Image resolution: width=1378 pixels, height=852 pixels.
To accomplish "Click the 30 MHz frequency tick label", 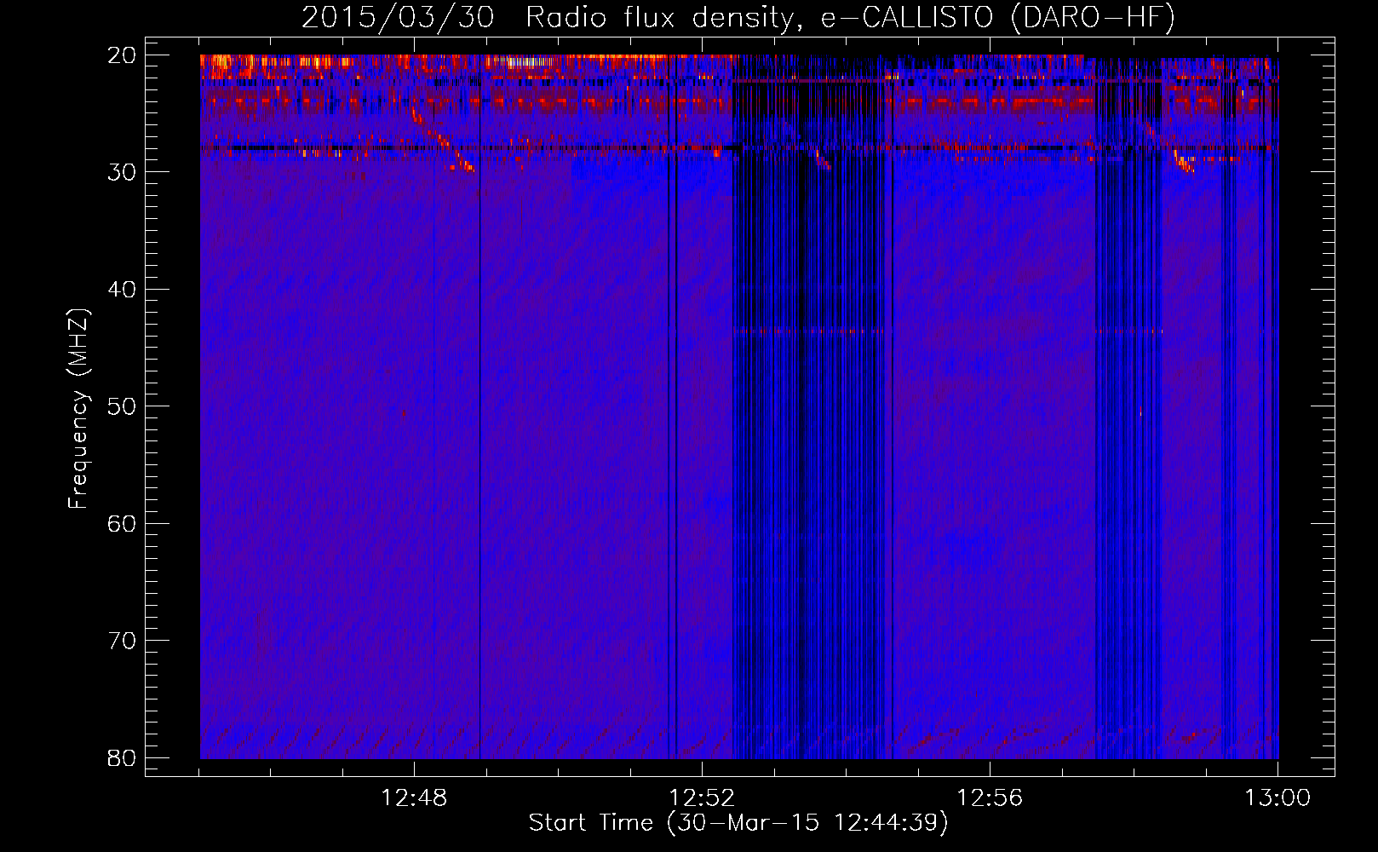I will (x=122, y=172).
